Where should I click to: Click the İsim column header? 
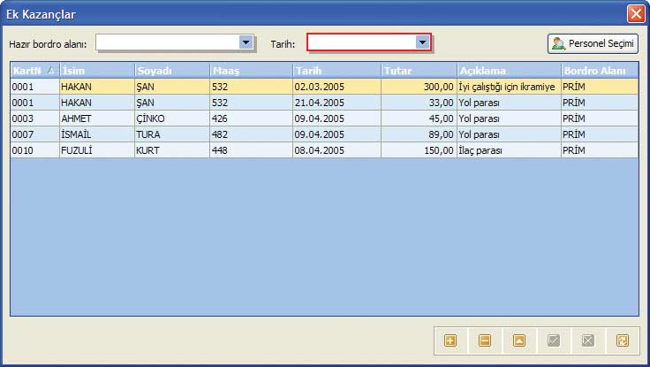pyautogui.click(x=95, y=70)
